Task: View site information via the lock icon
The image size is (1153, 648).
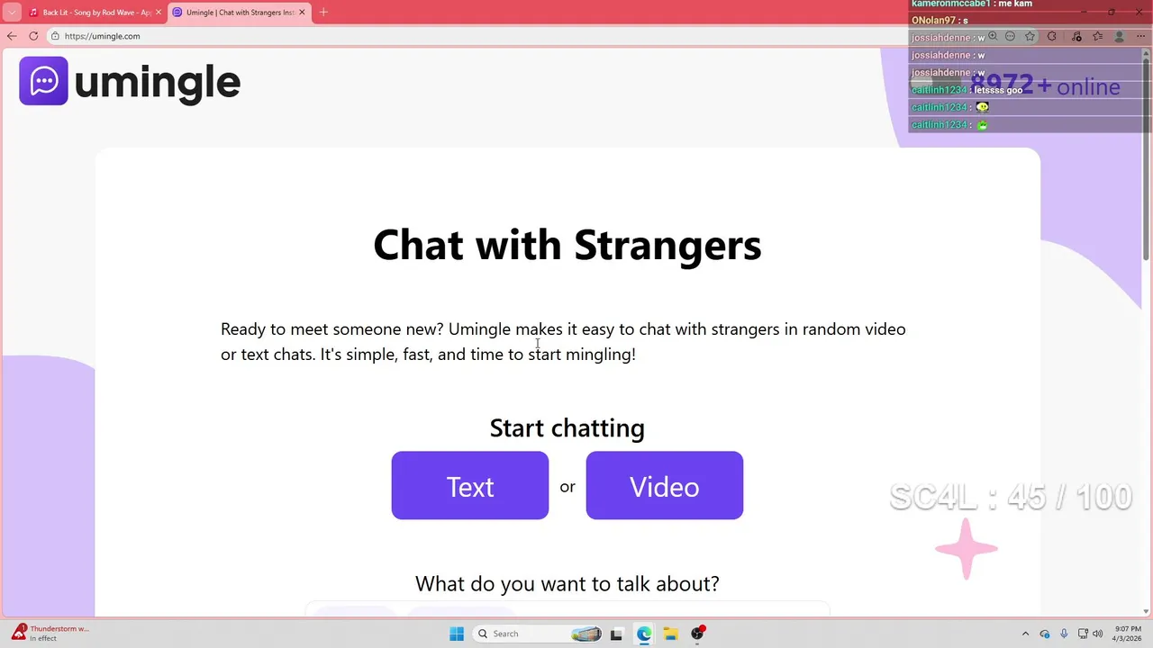Action: 55,36
